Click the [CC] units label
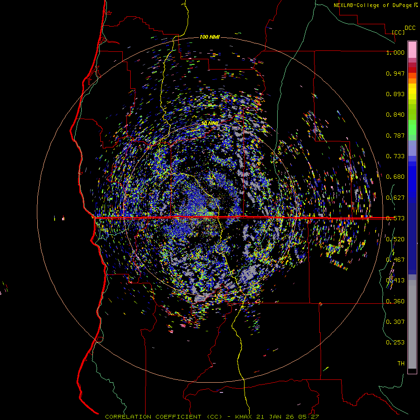 point(399,32)
